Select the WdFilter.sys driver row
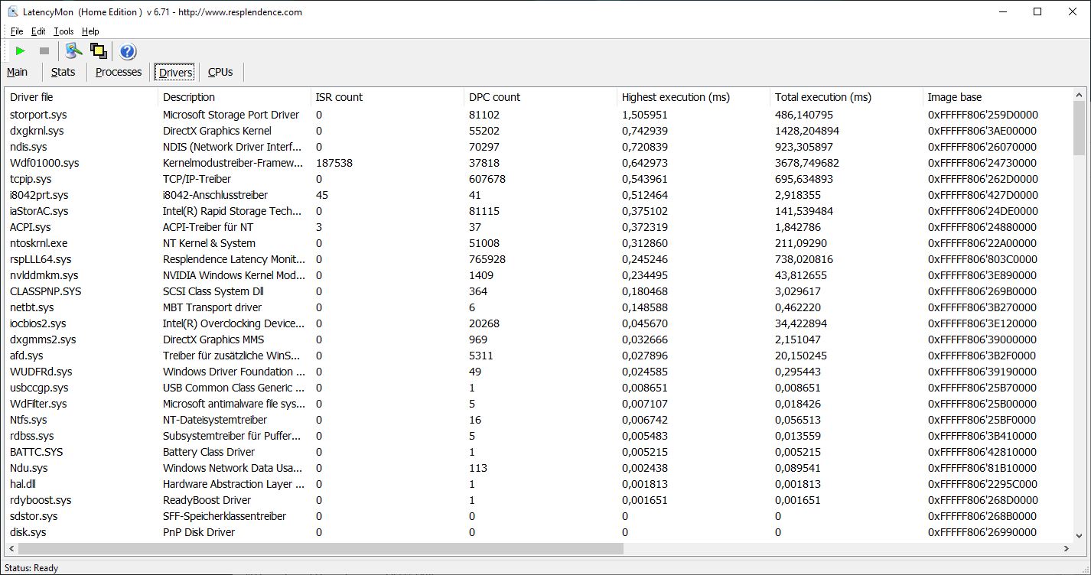Viewport: 1091px width, 575px height. [x=539, y=404]
